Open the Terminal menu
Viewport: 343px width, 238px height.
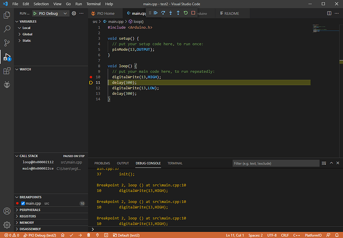pyautogui.click(x=93, y=3)
